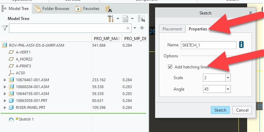Expand the 18863058-001.PRT node
The height and width of the screenshot is (132, 264).
pyautogui.click(x=5, y=101)
